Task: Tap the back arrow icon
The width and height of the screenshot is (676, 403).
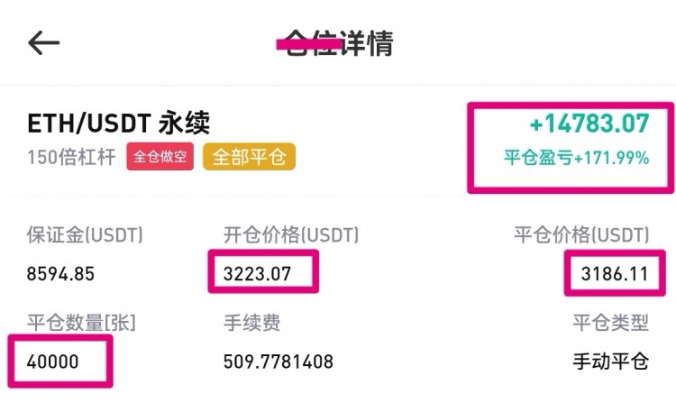Action: [43, 42]
